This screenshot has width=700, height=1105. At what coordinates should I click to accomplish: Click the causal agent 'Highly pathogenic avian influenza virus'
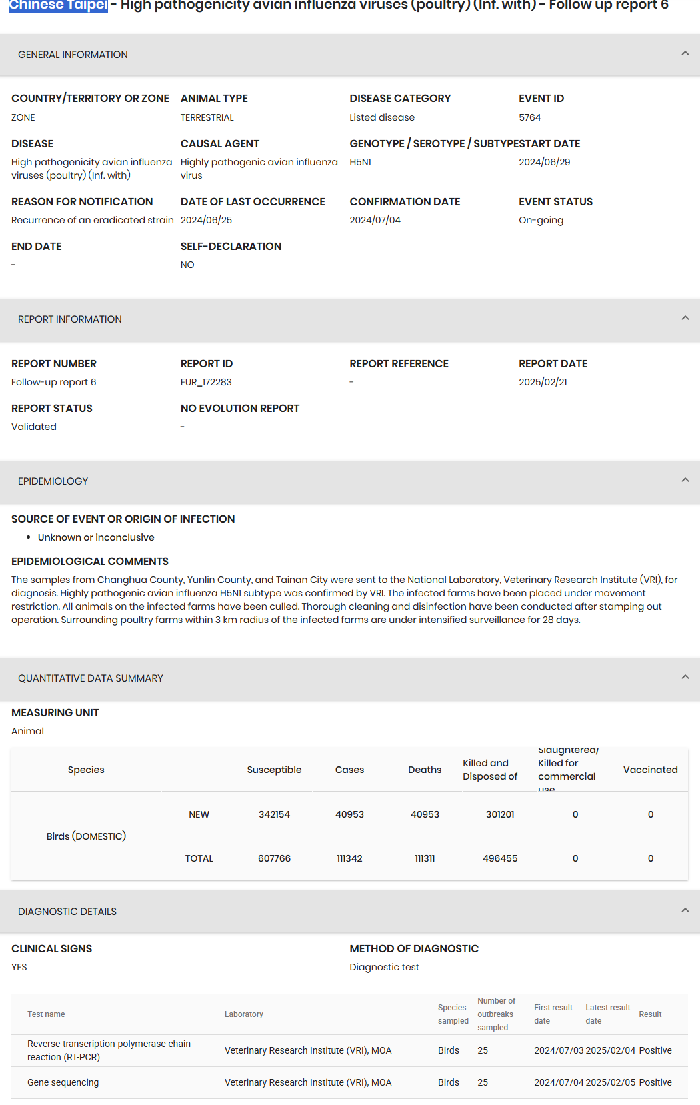pyautogui.click(x=259, y=169)
